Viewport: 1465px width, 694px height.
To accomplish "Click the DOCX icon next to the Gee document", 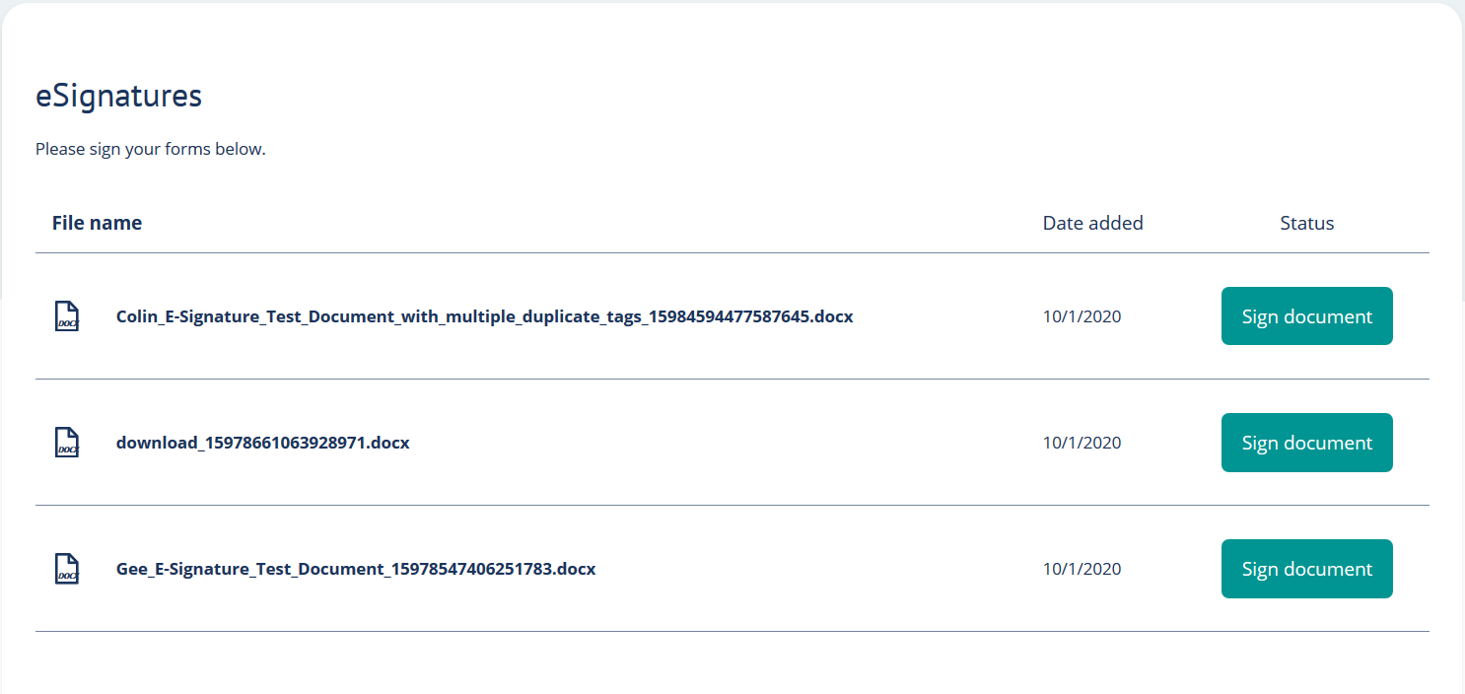I will [x=66, y=569].
